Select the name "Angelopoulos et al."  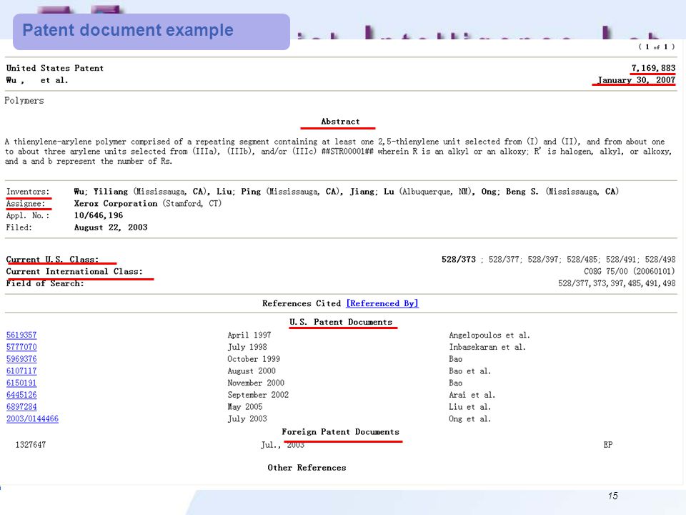point(489,335)
